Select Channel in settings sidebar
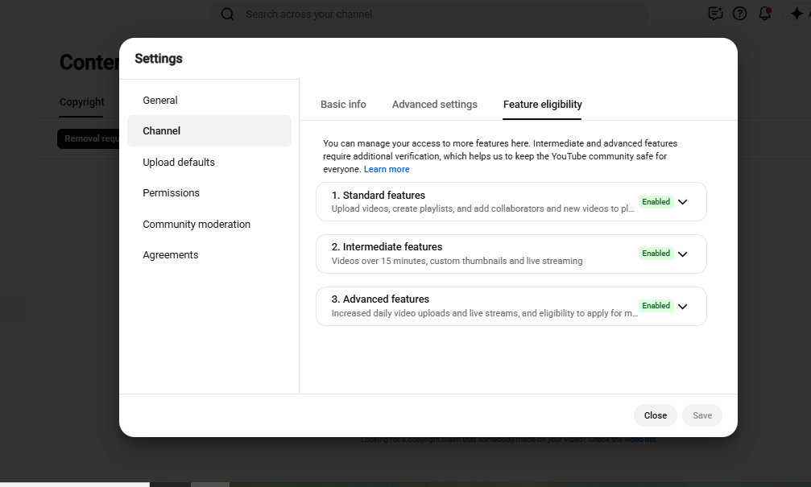Screen dimensions: 811x487 click(209, 130)
